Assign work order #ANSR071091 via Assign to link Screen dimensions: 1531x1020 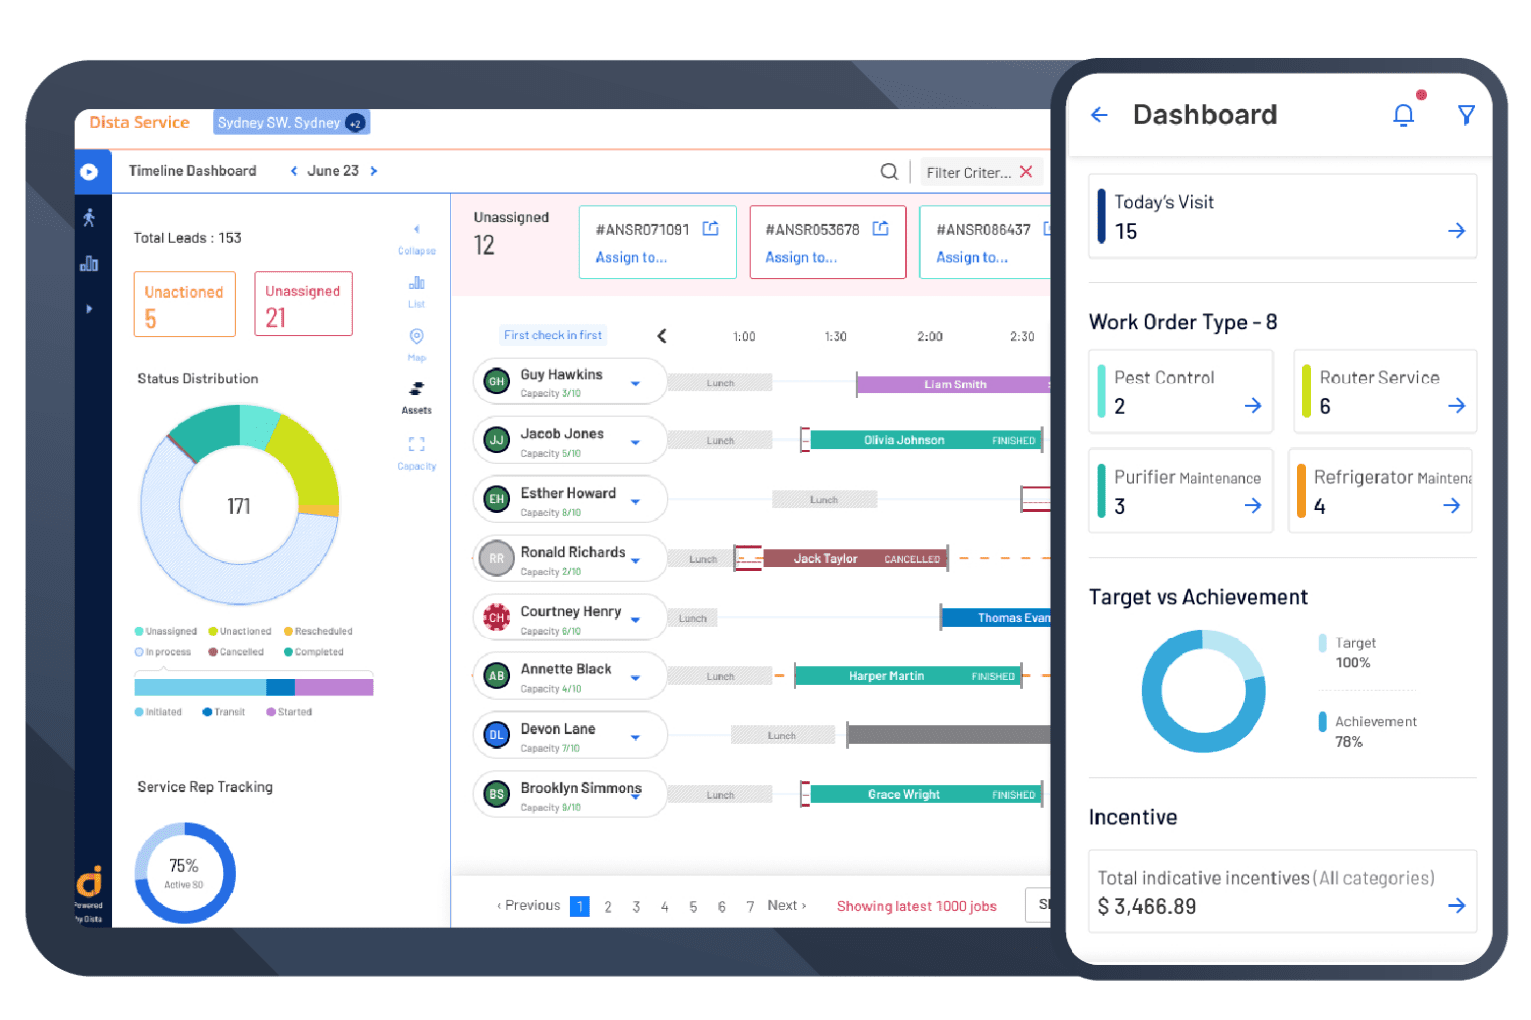[630, 257]
